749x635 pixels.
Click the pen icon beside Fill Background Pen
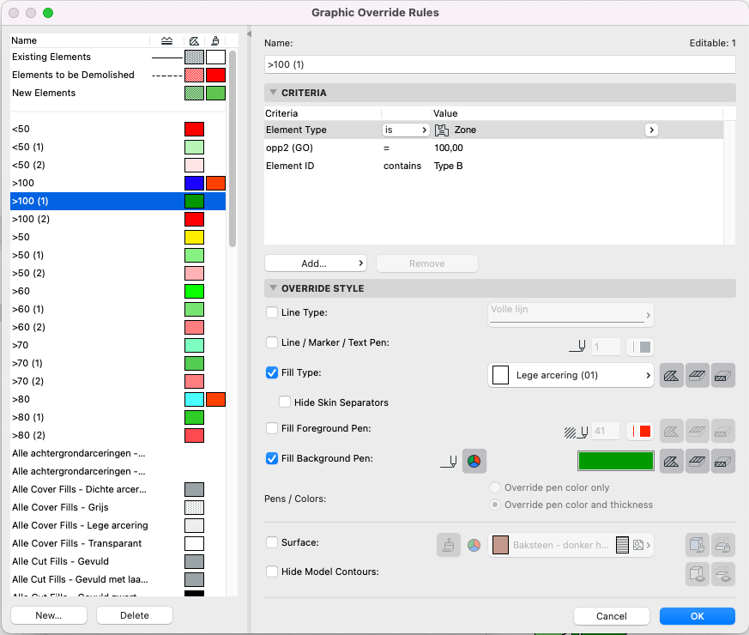[x=449, y=462]
